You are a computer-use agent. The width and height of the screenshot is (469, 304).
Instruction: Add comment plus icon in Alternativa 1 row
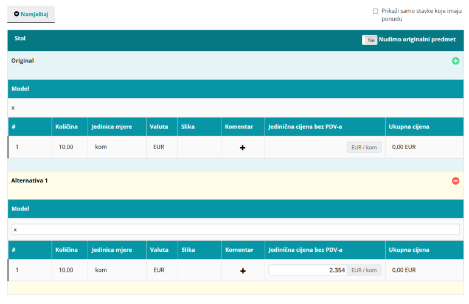tap(243, 271)
